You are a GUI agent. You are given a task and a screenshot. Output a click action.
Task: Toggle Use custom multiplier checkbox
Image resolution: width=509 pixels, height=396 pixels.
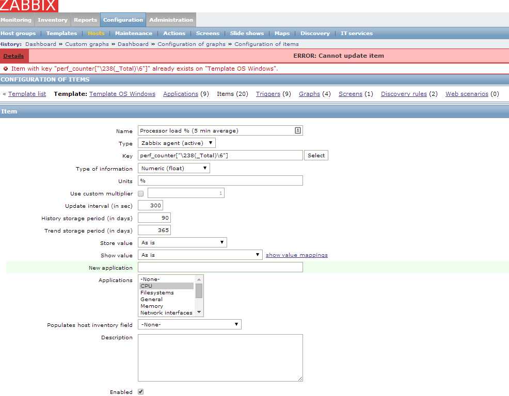point(141,194)
